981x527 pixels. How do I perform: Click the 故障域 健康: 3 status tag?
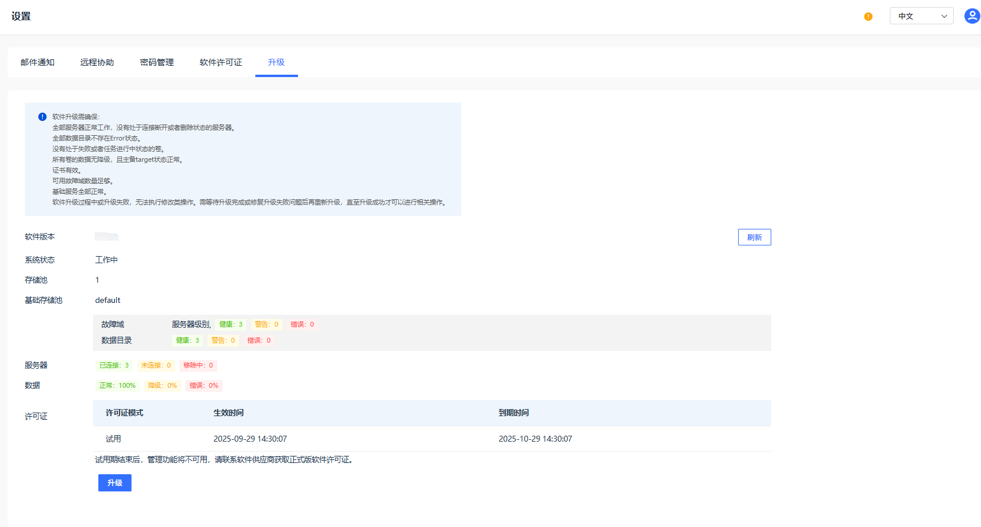[x=231, y=324]
